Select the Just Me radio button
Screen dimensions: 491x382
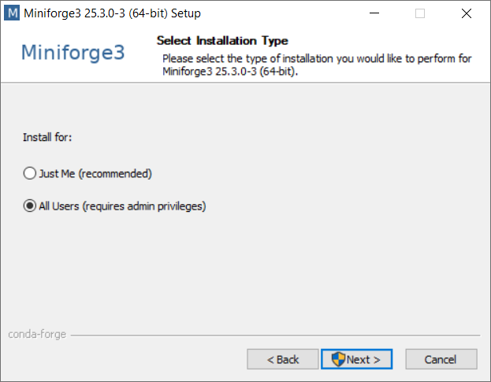30,173
